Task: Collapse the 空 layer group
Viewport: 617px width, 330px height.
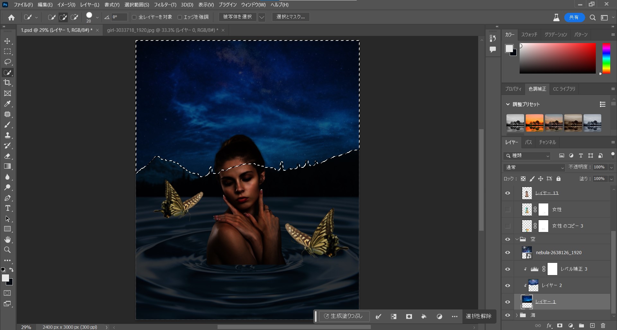Action: point(517,239)
